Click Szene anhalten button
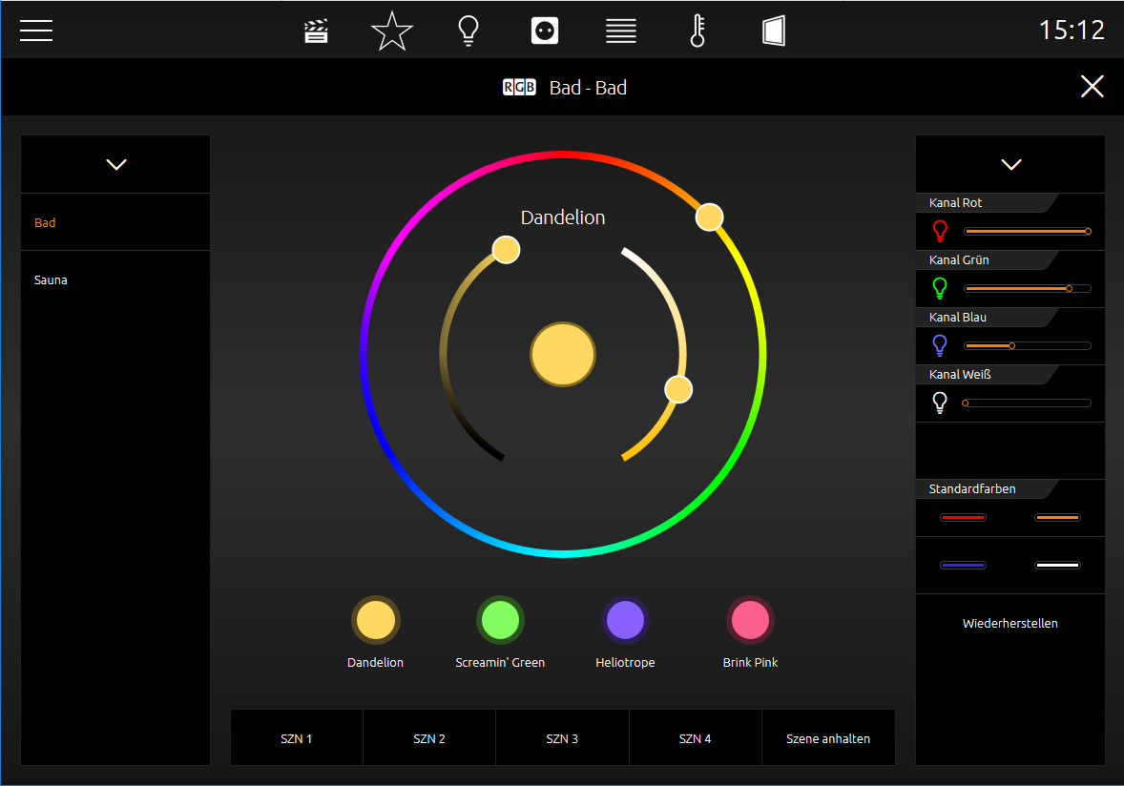Viewport: 1124px width, 786px height. [x=828, y=738]
